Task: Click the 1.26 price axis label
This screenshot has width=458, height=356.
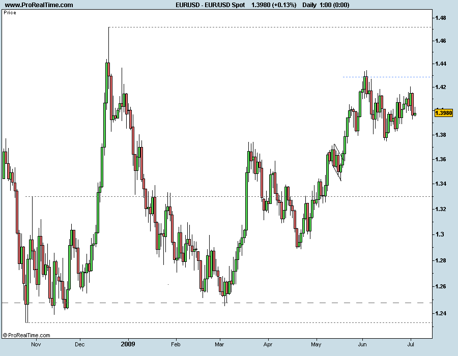Action: (441, 286)
